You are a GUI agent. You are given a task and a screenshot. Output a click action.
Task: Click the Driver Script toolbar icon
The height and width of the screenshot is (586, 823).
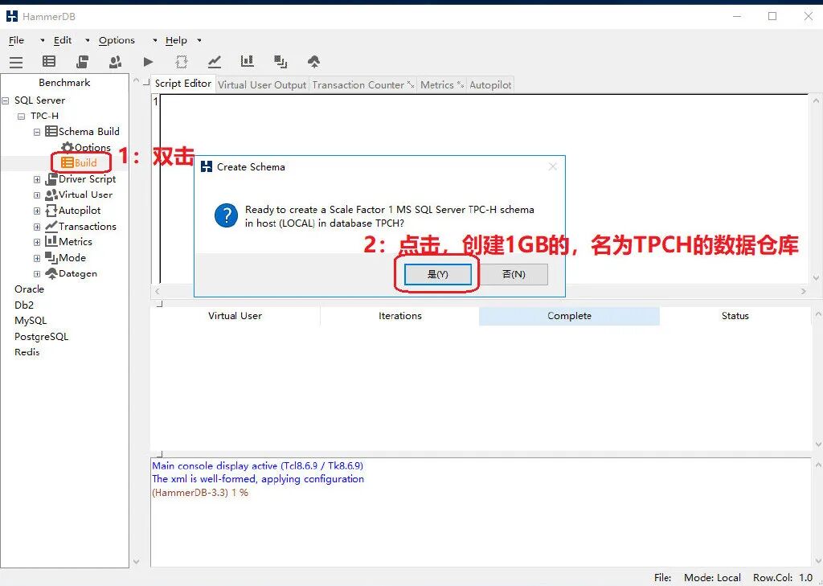click(x=82, y=62)
